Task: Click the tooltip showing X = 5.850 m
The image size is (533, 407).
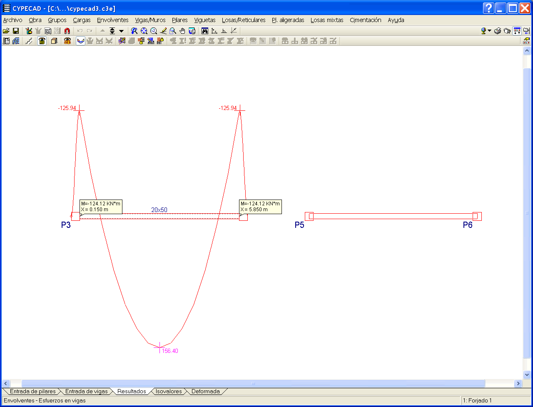Action: [x=260, y=207]
